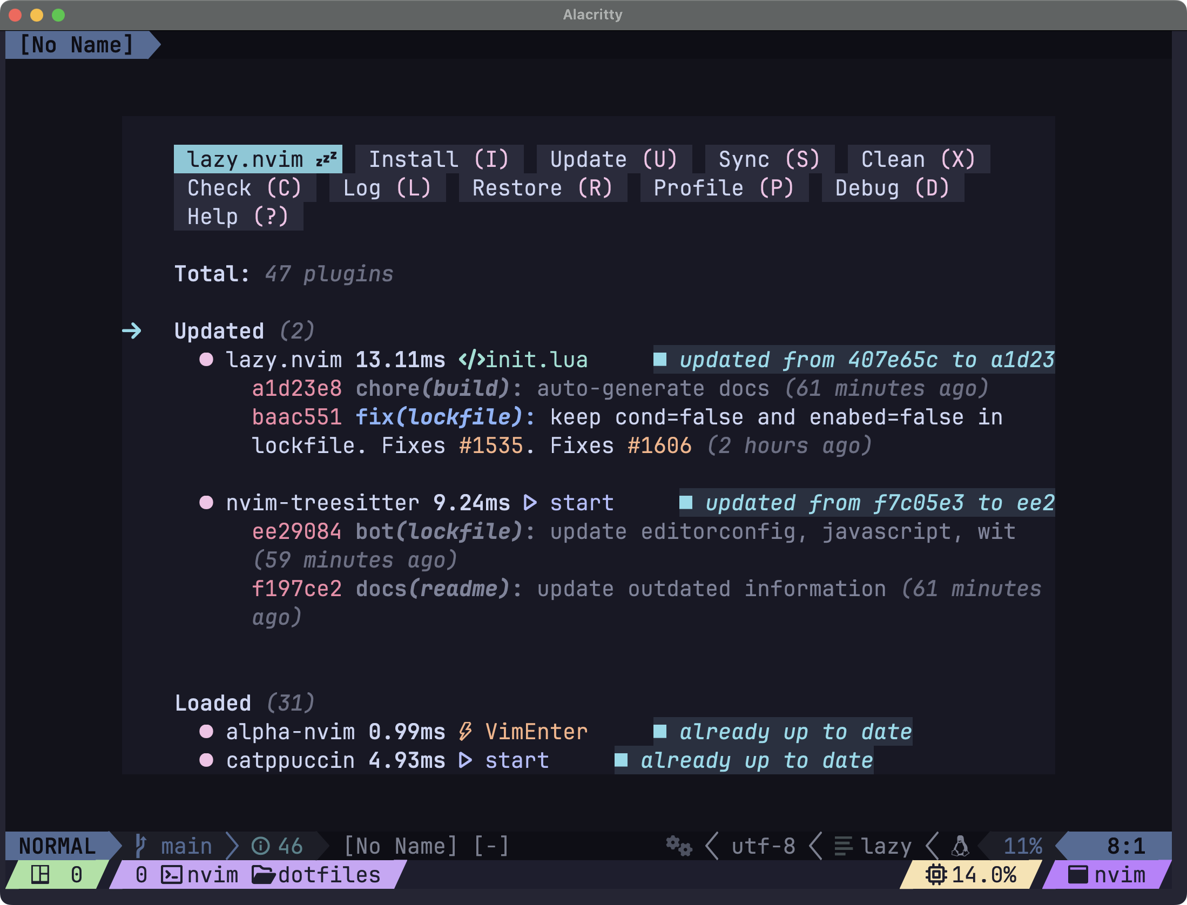
Task: Click the arrow cursor marker beside Updated
Action: coord(132,330)
